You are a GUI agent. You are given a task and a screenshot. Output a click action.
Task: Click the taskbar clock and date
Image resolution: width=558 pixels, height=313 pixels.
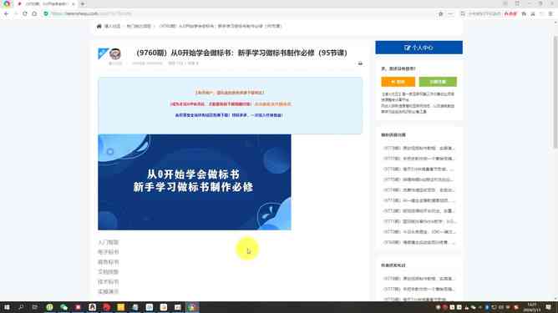point(531,307)
